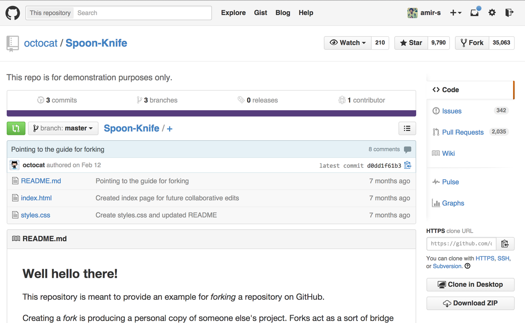Click the green compare and review button
This screenshot has width=525, height=323.
(x=16, y=128)
